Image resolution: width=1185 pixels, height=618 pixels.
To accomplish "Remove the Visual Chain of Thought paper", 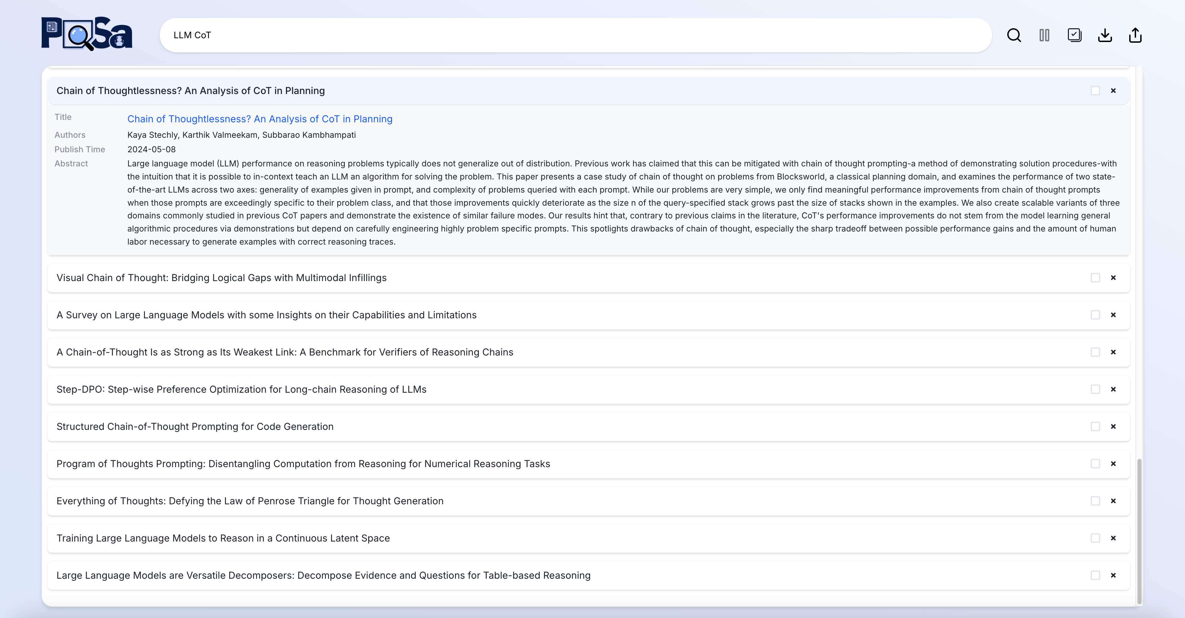I will [x=1113, y=277].
